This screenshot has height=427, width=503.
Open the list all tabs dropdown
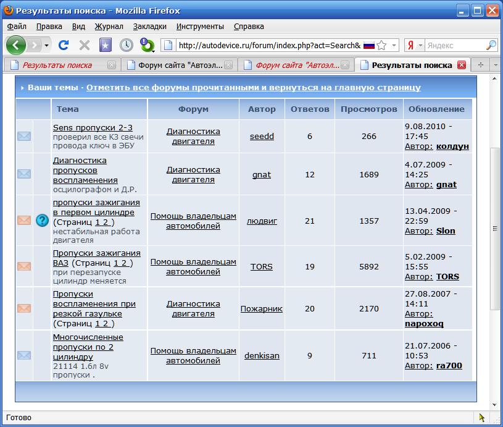[x=496, y=65]
